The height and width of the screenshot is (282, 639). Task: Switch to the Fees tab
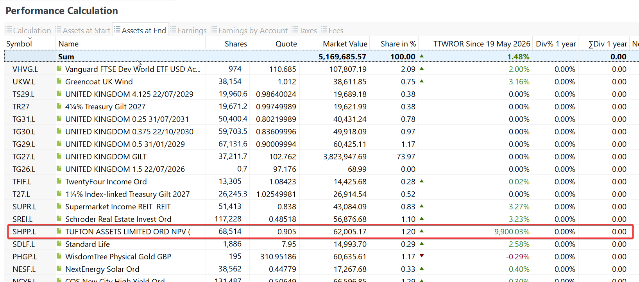(332, 30)
